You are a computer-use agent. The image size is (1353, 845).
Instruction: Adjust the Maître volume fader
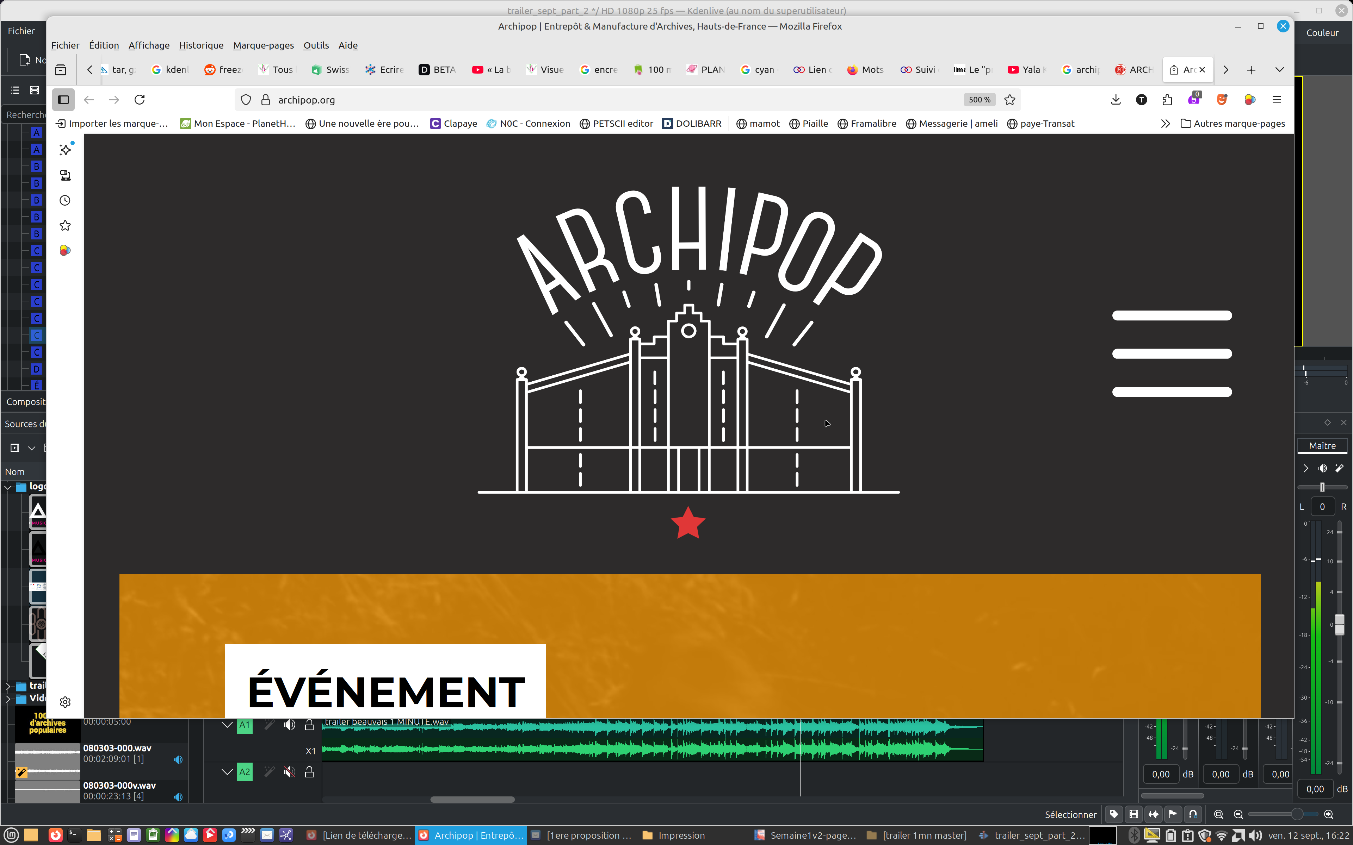(1340, 625)
